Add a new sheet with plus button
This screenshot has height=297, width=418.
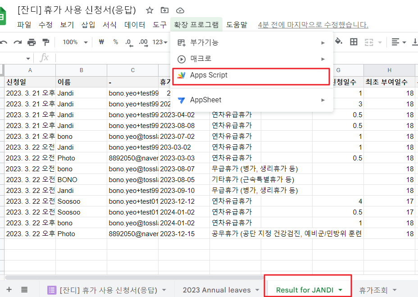coord(9,289)
